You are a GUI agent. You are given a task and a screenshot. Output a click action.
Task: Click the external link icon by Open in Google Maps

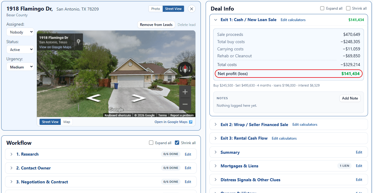click(191, 122)
